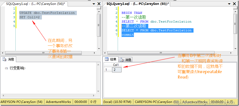Open active files dropdown in SQLQuery1 pane

click(x=94, y=4)
